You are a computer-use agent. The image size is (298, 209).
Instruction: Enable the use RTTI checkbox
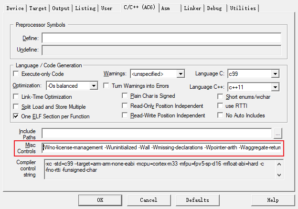(221, 106)
